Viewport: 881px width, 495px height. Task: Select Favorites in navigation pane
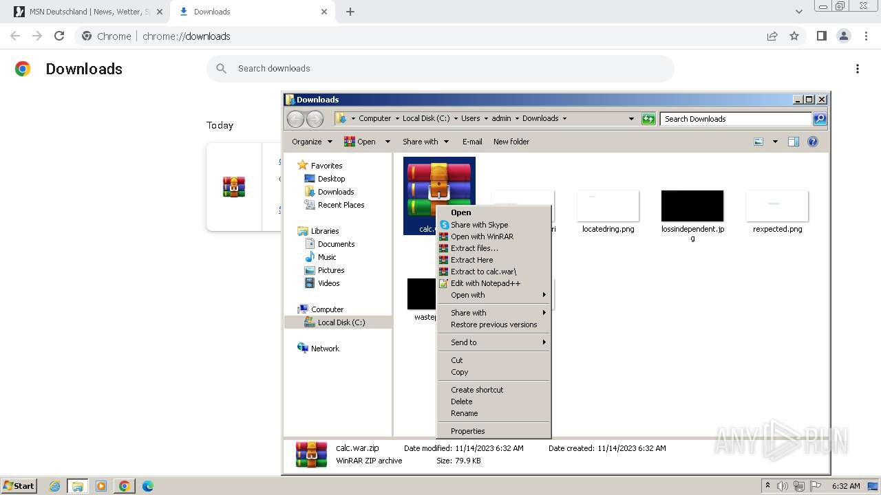326,166
